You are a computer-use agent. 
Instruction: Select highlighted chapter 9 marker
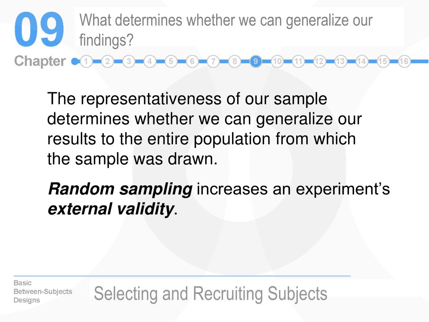point(256,61)
